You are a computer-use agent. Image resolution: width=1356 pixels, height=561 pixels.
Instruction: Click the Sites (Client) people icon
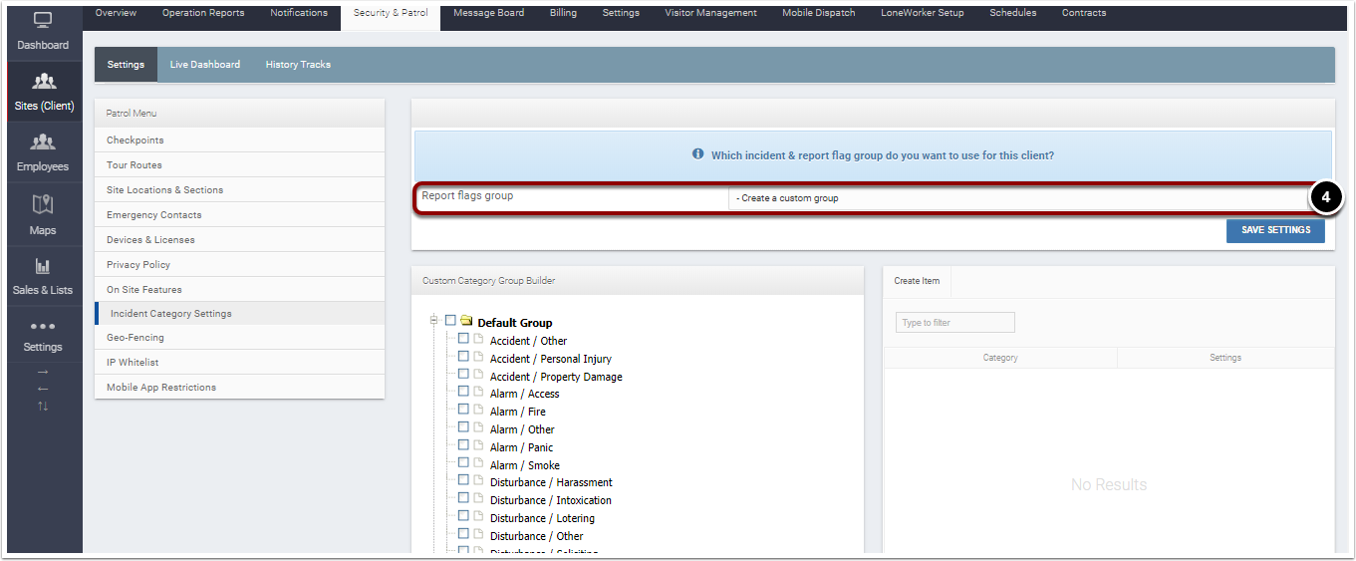[x=44, y=81]
